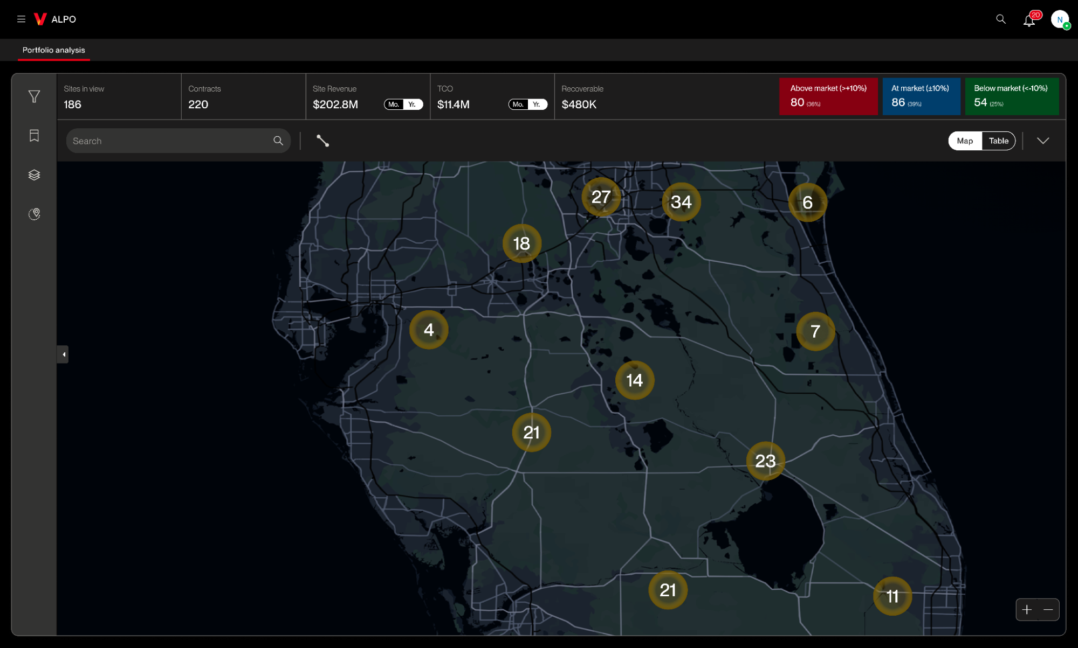
Task: Click the magnifier inside search field
Action: click(278, 141)
